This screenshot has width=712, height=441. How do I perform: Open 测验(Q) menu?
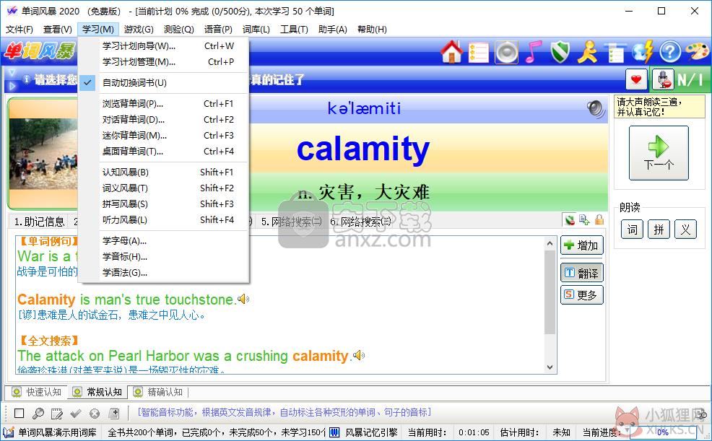click(178, 30)
